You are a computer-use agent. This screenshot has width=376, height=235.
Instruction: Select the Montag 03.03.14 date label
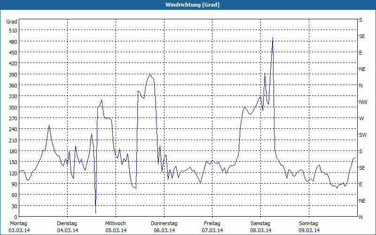19,227
